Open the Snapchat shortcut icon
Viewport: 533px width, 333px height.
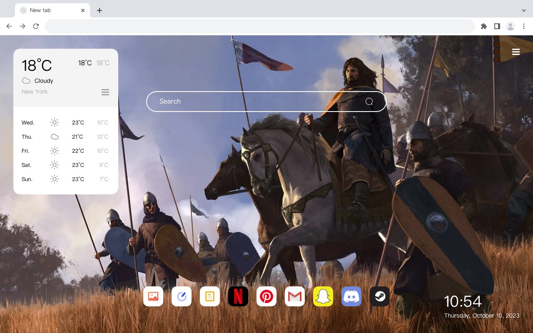[323, 296]
